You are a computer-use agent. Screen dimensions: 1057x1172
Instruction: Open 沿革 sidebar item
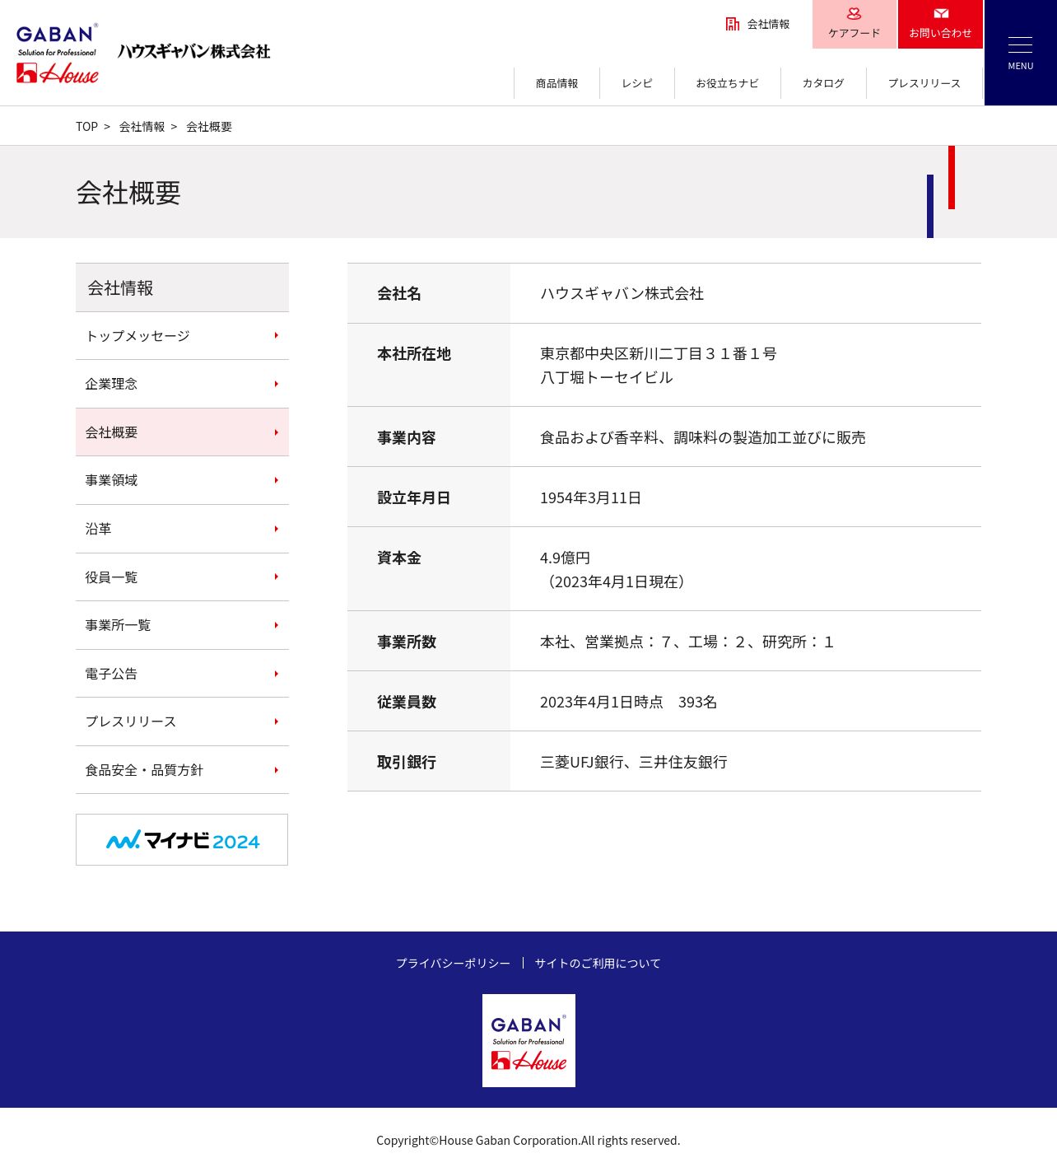tap(182, 529)
